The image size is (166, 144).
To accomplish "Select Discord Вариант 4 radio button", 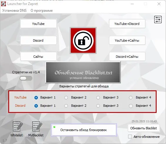I will [131, 106].
